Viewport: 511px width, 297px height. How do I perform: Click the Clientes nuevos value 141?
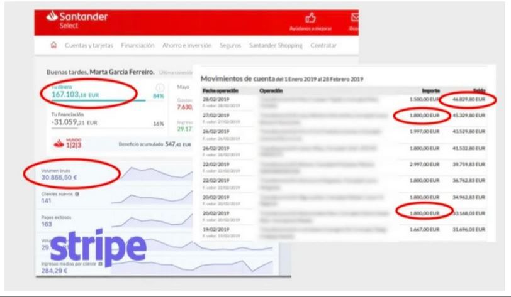pos(47,201)
